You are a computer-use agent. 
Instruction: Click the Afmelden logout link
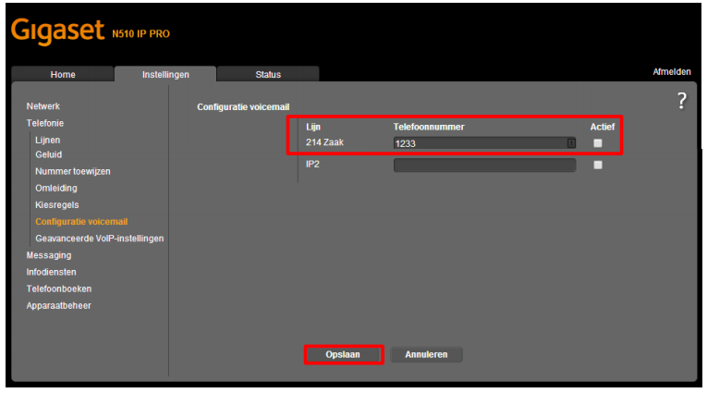tap(671, 72)
